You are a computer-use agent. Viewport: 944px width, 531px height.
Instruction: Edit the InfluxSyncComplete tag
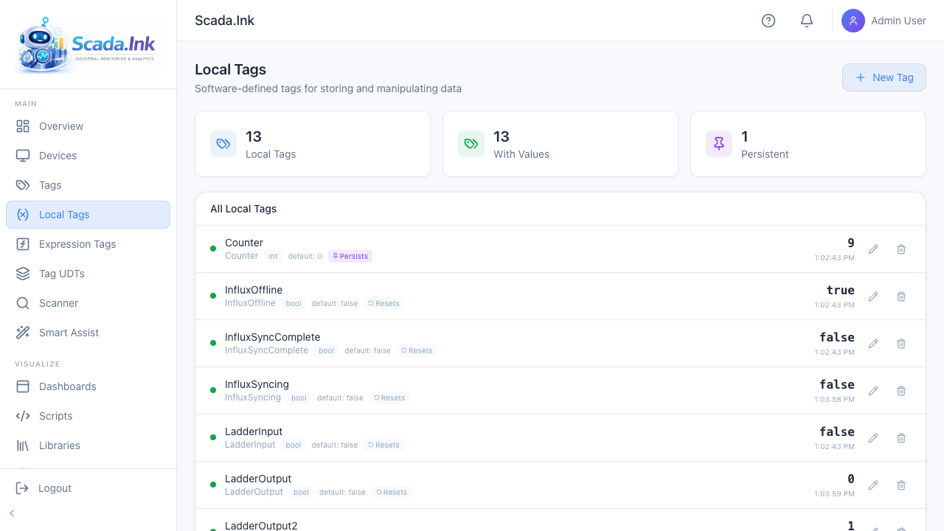point(873,344)
